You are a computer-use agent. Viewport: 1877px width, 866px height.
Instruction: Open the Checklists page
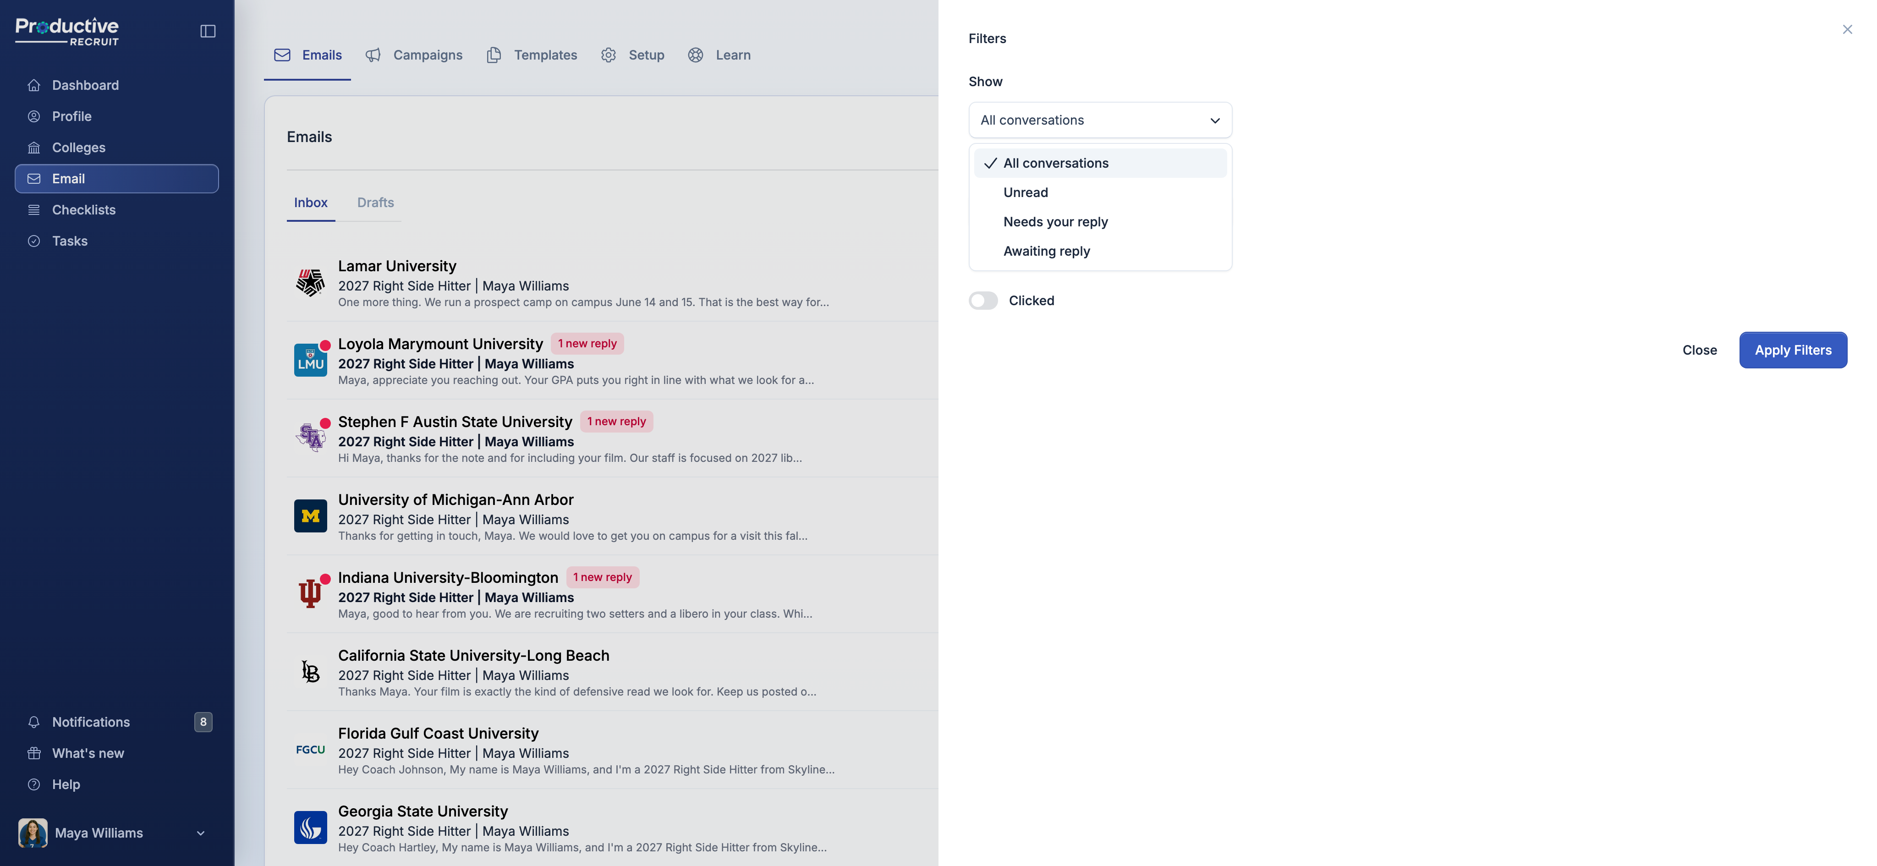coord(116,210)
